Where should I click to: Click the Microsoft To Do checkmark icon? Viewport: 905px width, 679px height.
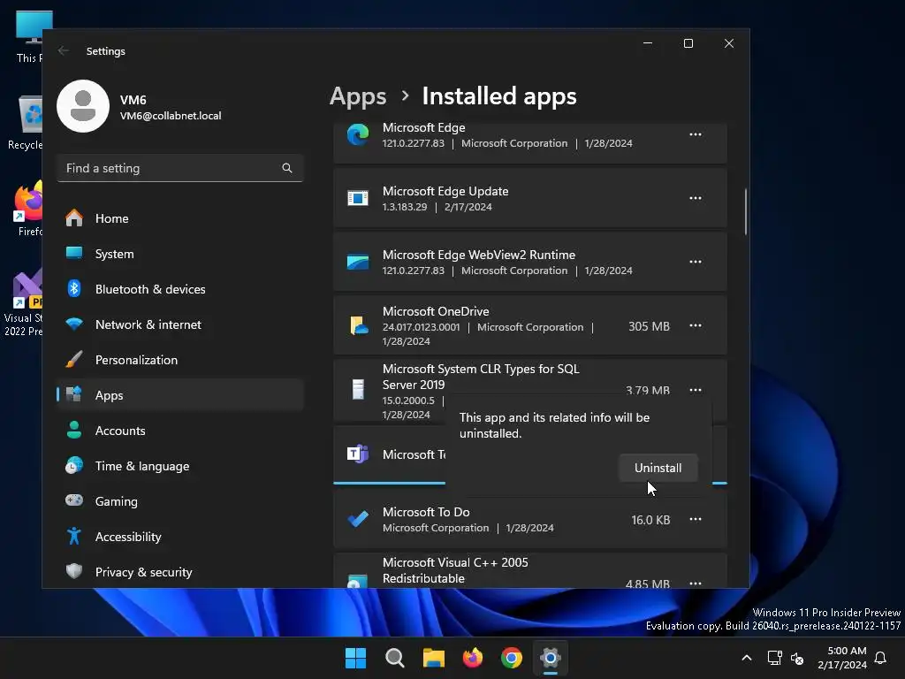point(358,519)
